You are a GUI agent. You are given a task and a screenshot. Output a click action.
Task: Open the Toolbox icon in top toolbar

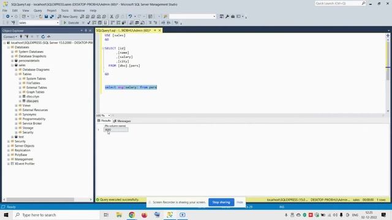point(233,16)
